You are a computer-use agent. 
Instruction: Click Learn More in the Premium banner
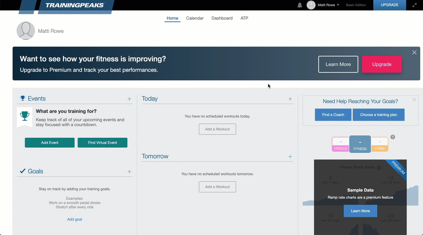tap(338, 64)
